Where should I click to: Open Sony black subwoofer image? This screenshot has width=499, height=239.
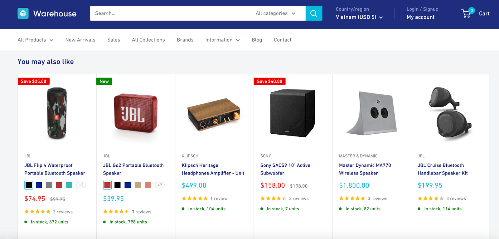tap(293, 113)
